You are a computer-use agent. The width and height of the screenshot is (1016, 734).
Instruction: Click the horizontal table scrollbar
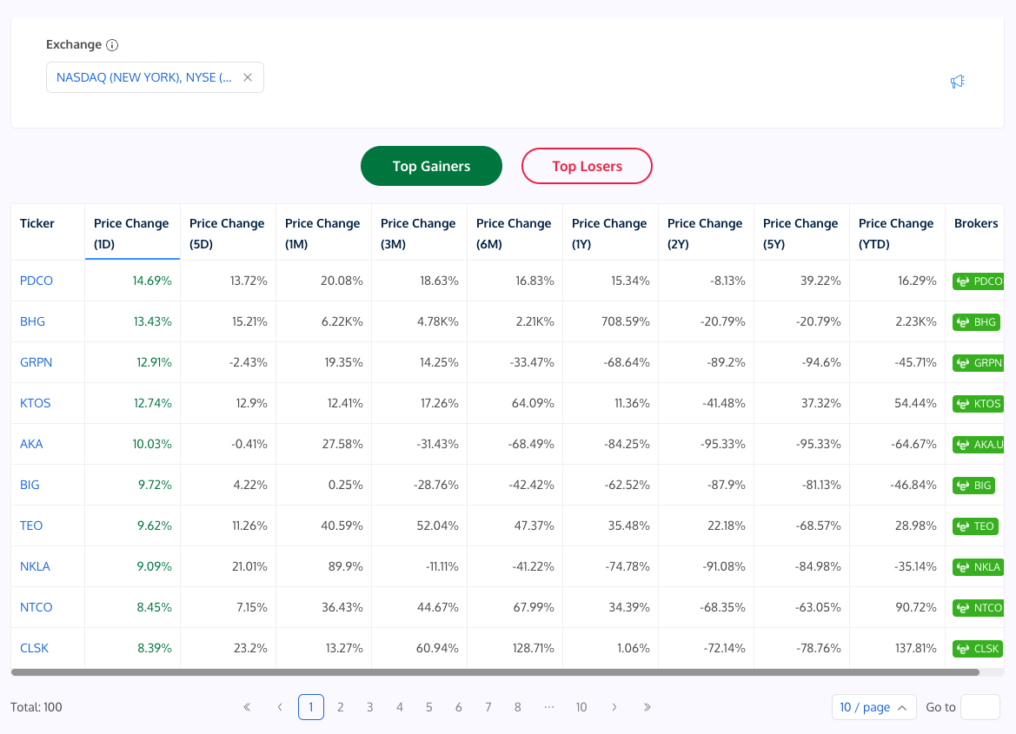(x=495, y=672)
